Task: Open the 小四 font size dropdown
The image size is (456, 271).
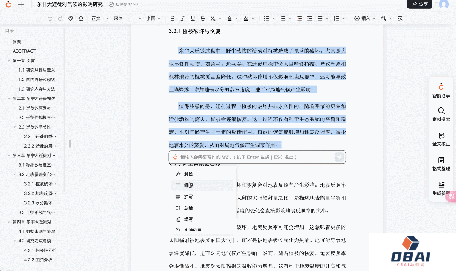Action: (x=153, y=19)
